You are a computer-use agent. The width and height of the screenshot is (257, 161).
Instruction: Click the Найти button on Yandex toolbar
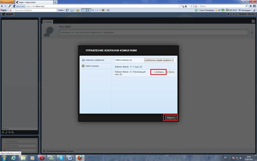pyautogui.click(x=61, y=10)
